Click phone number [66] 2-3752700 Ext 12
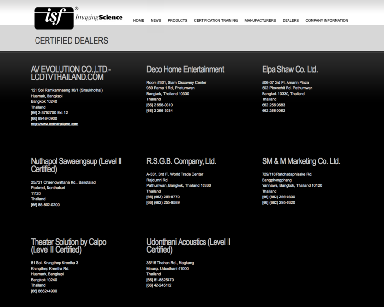The height and width of the screenshot is (307, 384). [49, 113]
